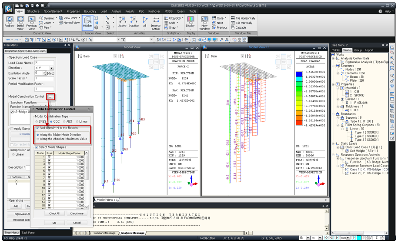
Task: Switch to the Tables tab in Tree Menu 2
Action: coord(336,50)
